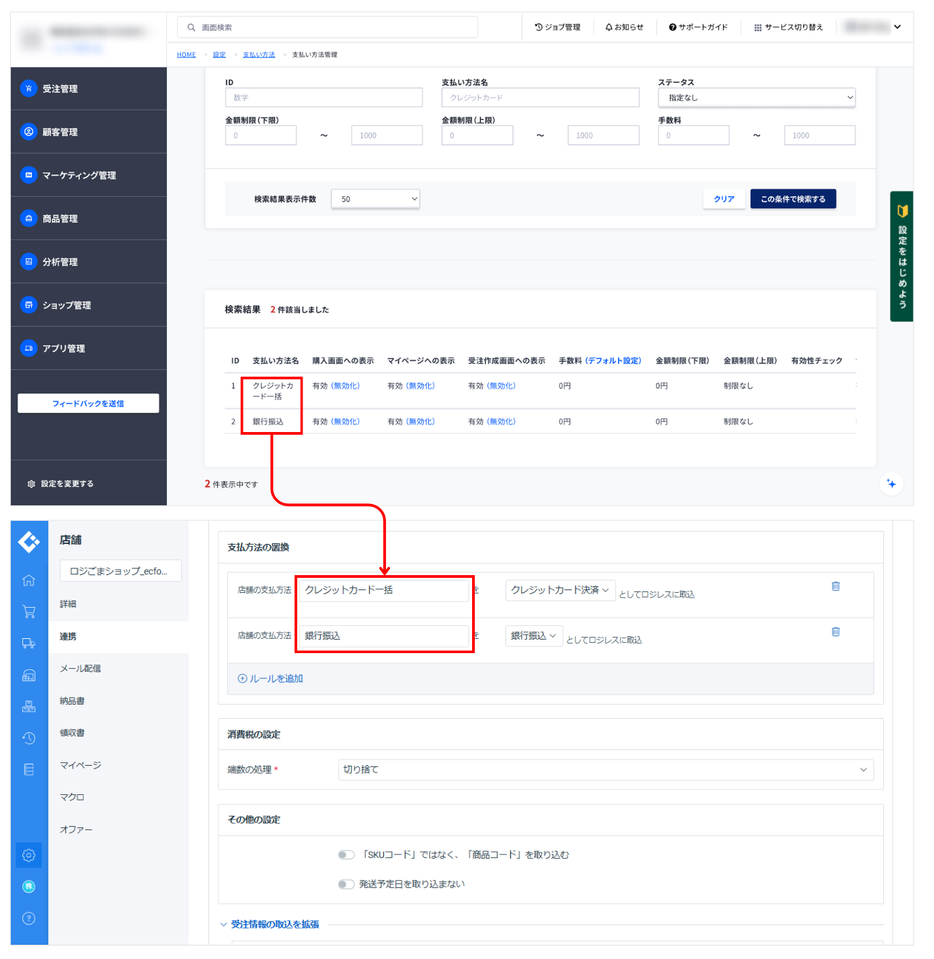Screen dimensions: 934x959
Task: Open the warehouse icon in blue sidebar
Action: tap(28, 675)
